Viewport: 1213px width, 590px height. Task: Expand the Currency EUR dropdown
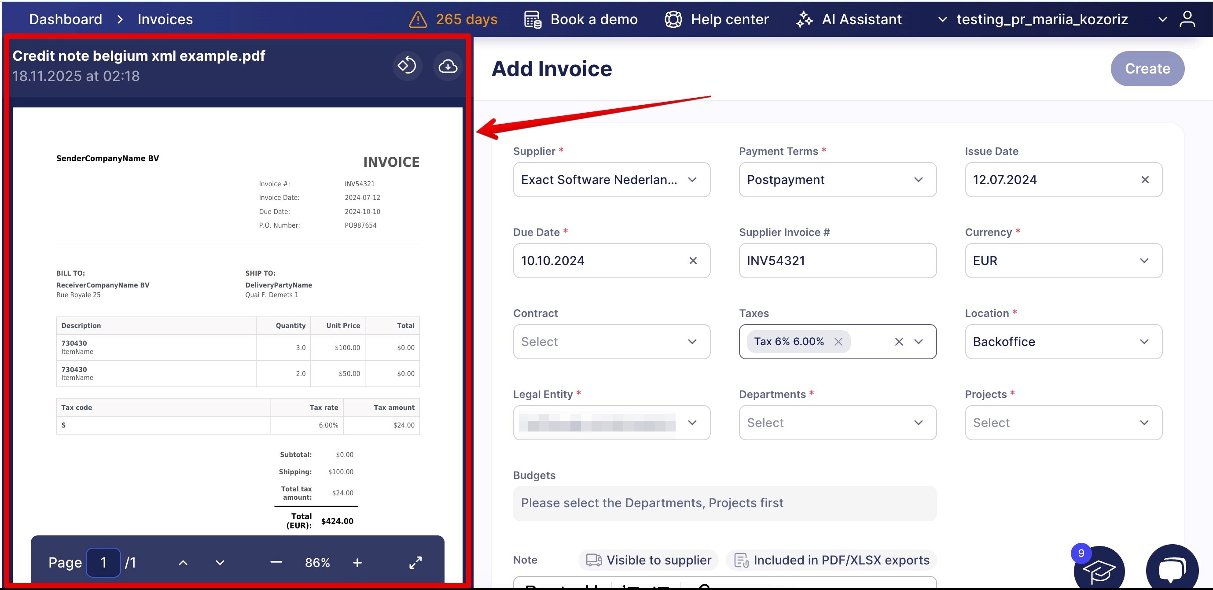click(x=1063, y=261)
